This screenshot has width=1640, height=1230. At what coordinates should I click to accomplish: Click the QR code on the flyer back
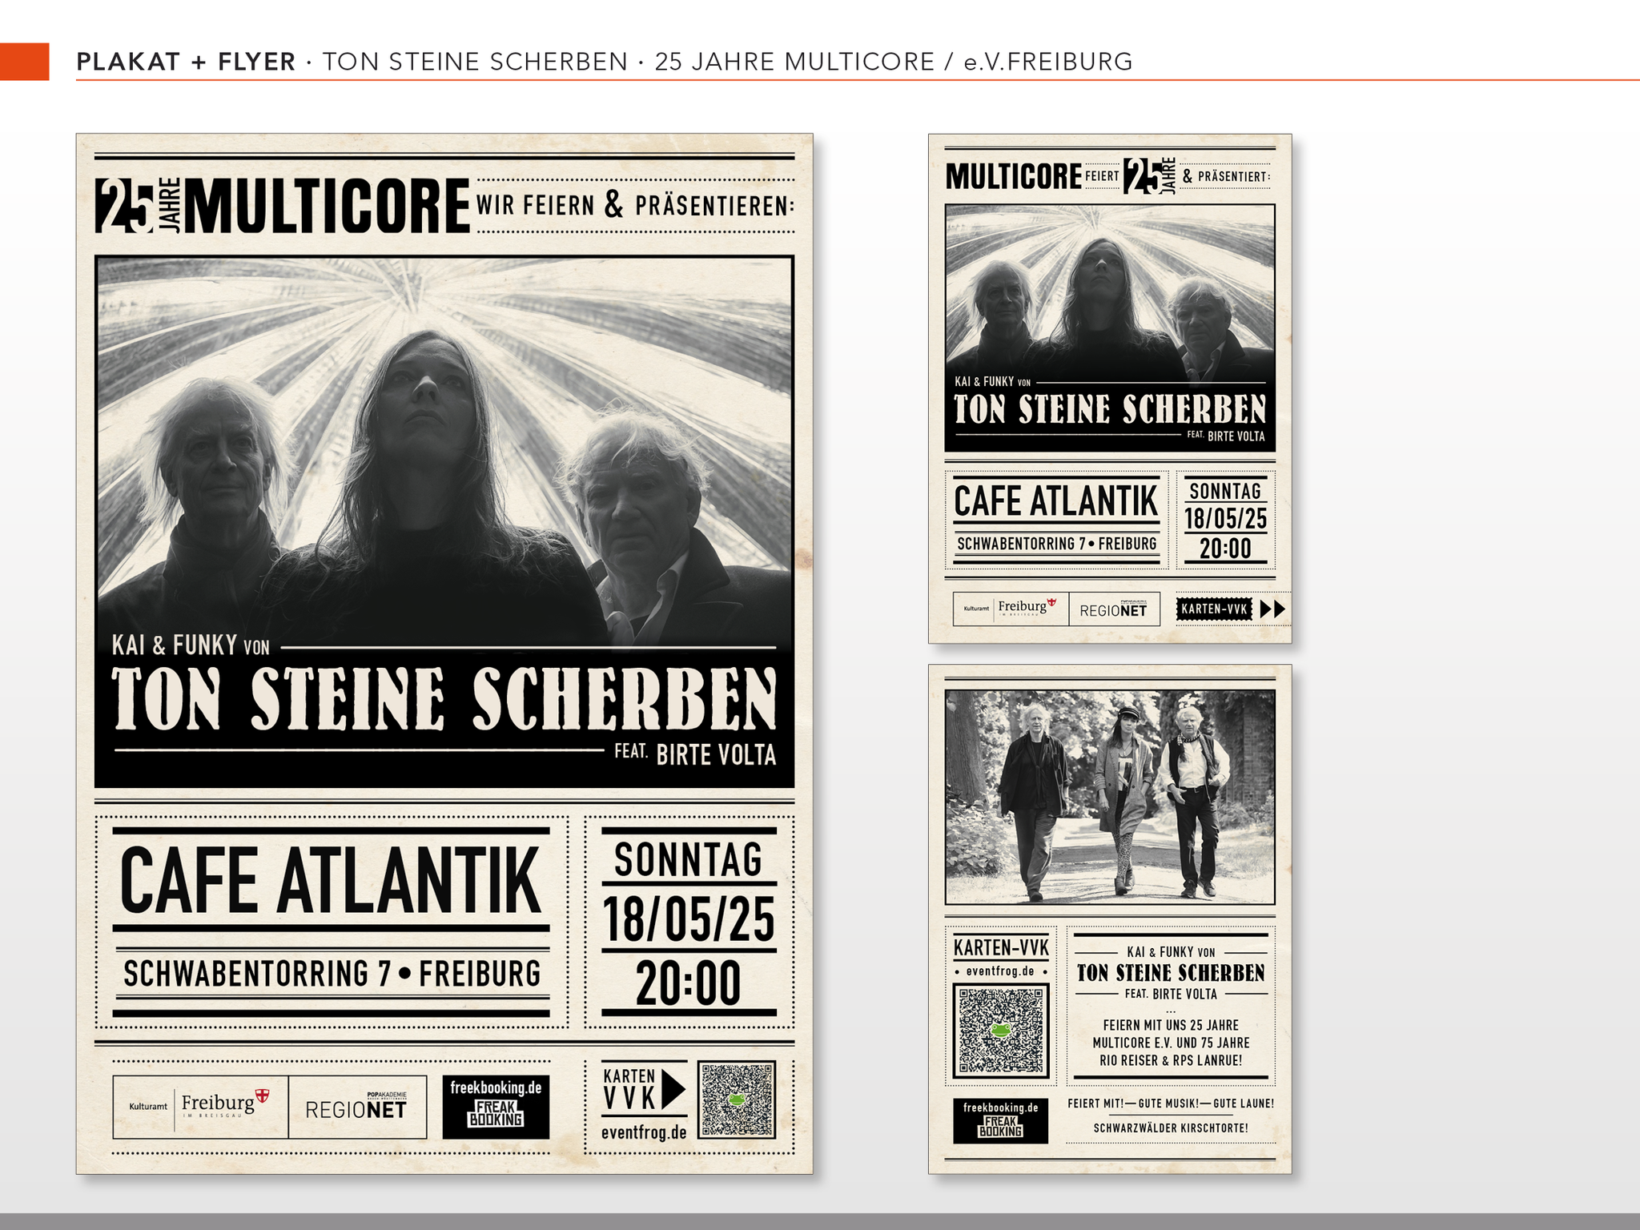pos(1000,1031)
